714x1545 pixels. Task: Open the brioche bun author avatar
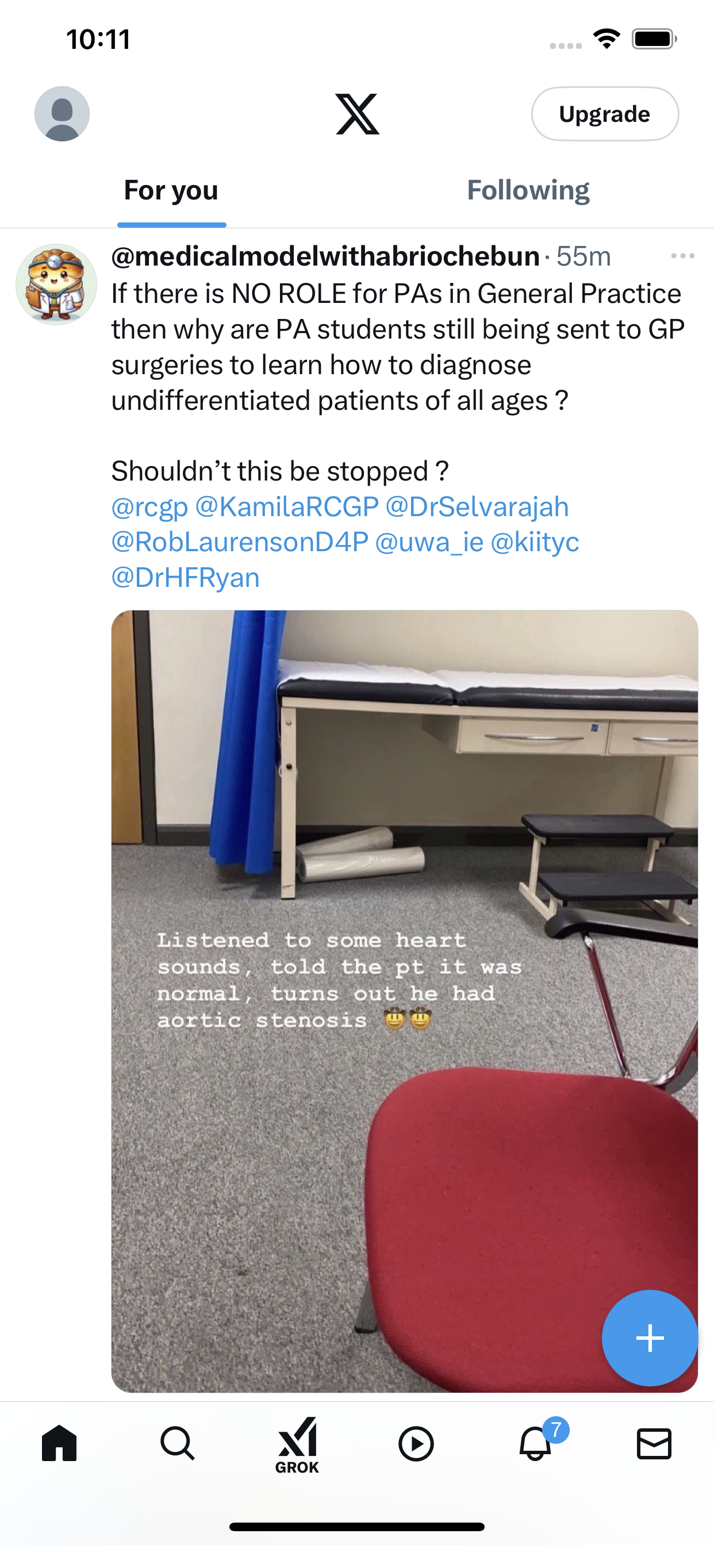(x=56, y=285)
